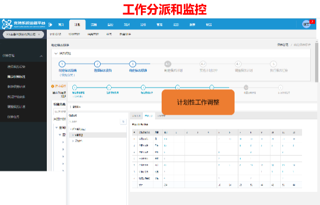The image size is (320, 205).
Task: Click the atom logo in the blue header
Action: click(7, 24)
